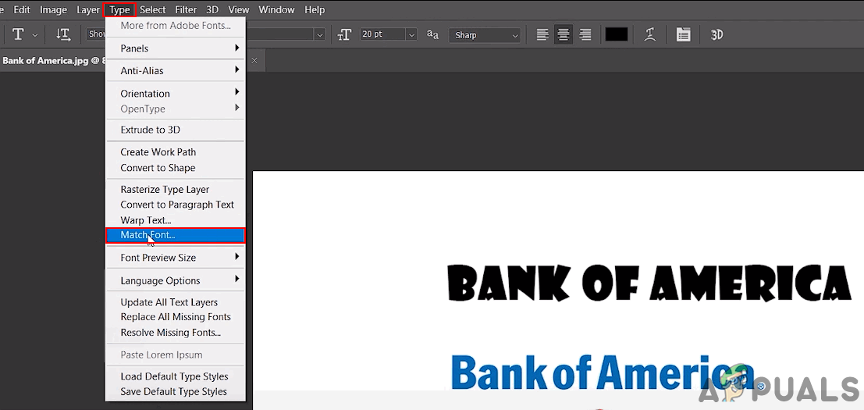This screenshot has width=864, height=410.
Task: Expand the Panels submenu
Action: tap(176, 48)
